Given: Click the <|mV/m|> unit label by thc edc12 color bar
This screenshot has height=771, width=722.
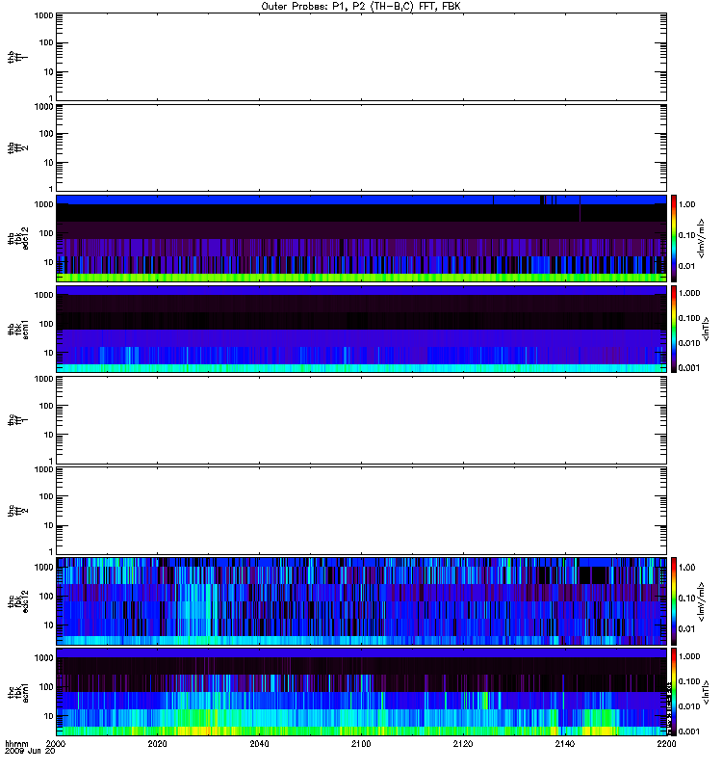Looking at the screenshot, I should (702, 601).
